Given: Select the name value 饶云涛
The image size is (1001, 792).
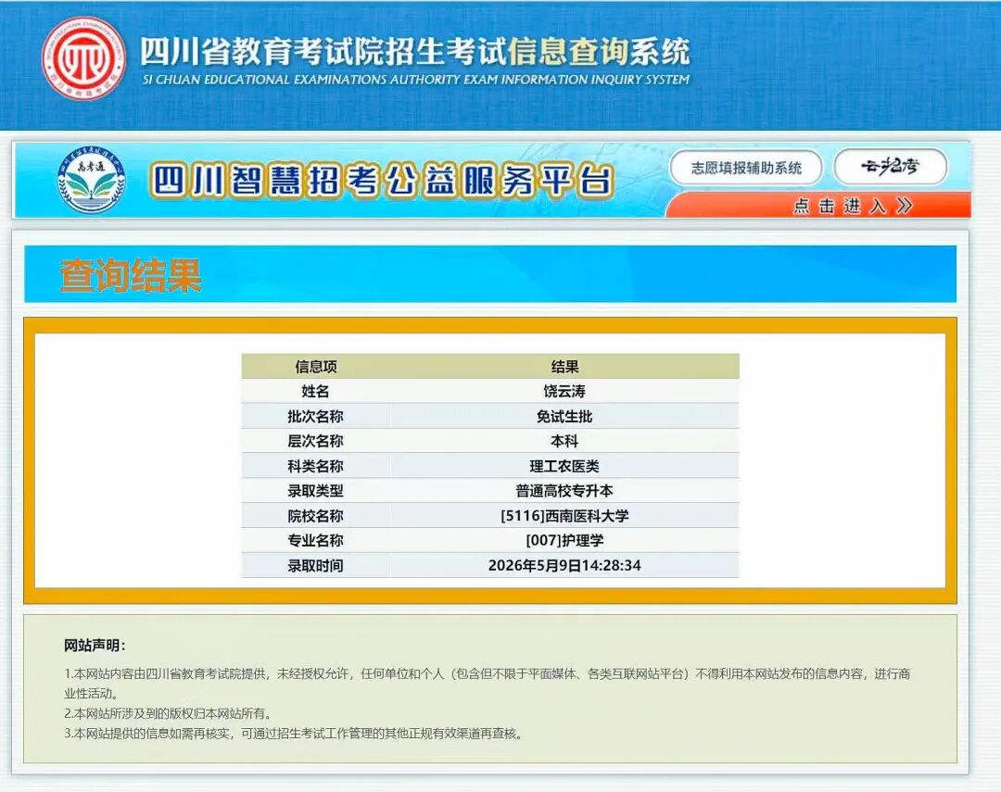Looking at the screenshot, I should [x=564, y=391].
